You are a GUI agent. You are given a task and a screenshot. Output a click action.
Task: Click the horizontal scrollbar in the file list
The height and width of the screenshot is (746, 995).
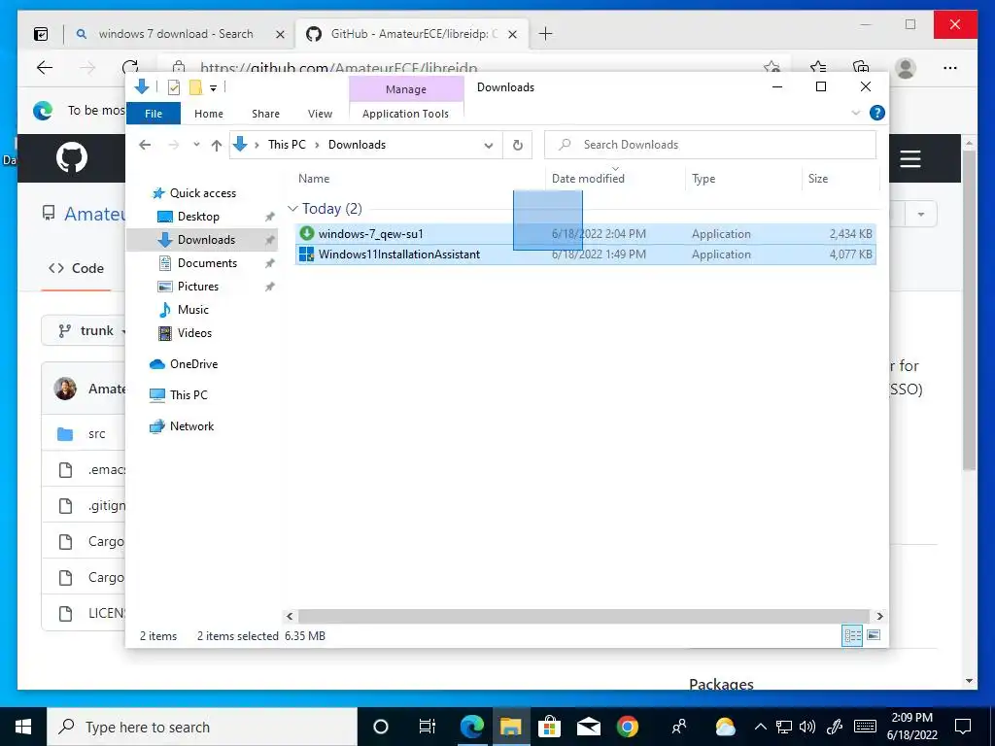[583, 616]
